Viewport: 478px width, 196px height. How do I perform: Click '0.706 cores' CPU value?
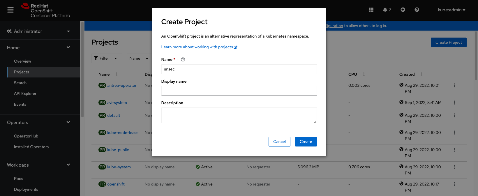click(359, 167)
